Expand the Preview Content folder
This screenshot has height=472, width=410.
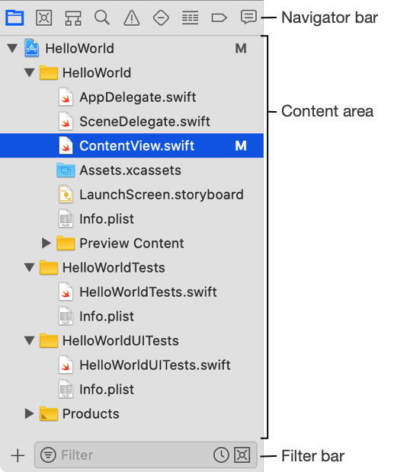tap(46, 243)
